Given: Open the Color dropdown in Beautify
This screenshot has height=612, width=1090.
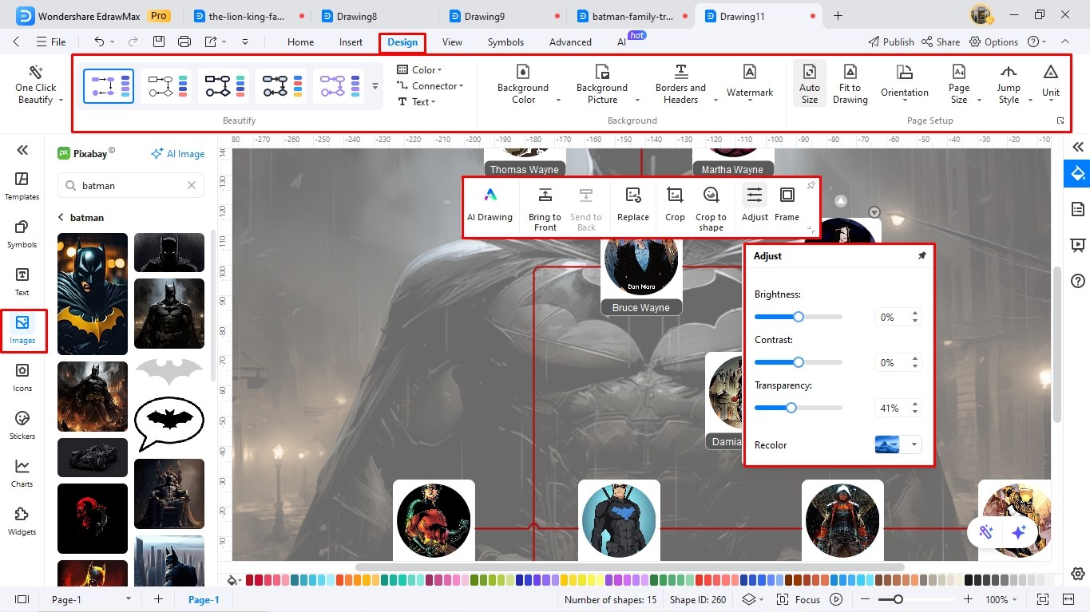Looking at the screenshot, I should 419,70.
